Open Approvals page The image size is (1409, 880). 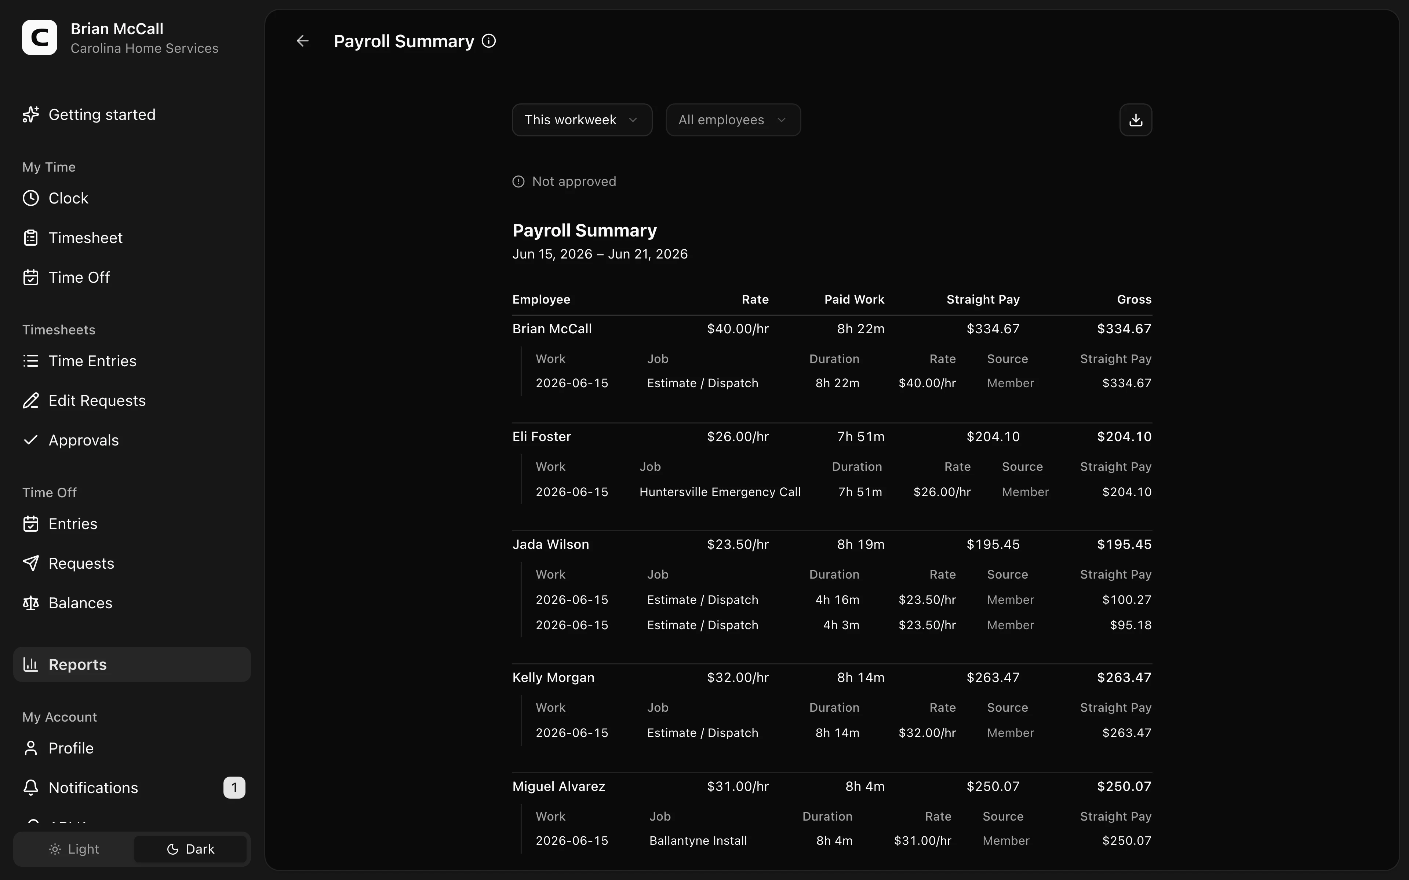click(x=132, y=440)
